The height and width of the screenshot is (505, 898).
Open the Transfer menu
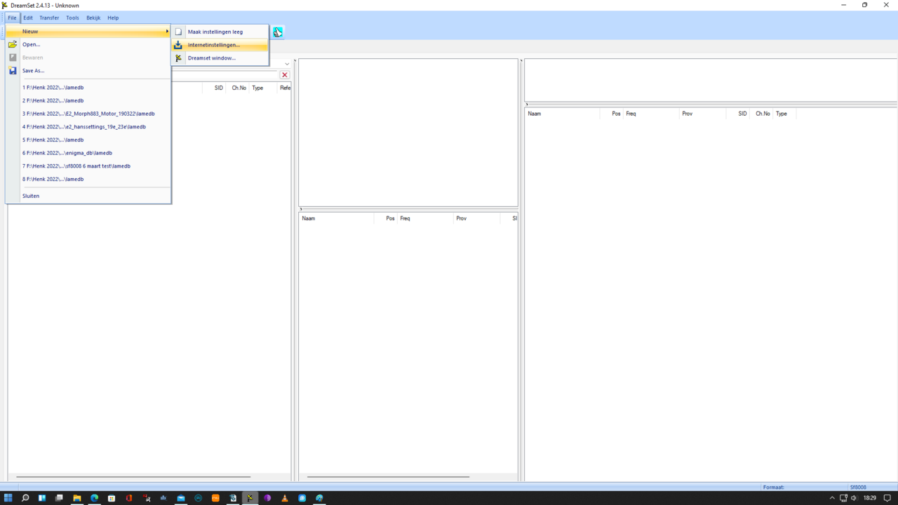click(x=49, y=18)
